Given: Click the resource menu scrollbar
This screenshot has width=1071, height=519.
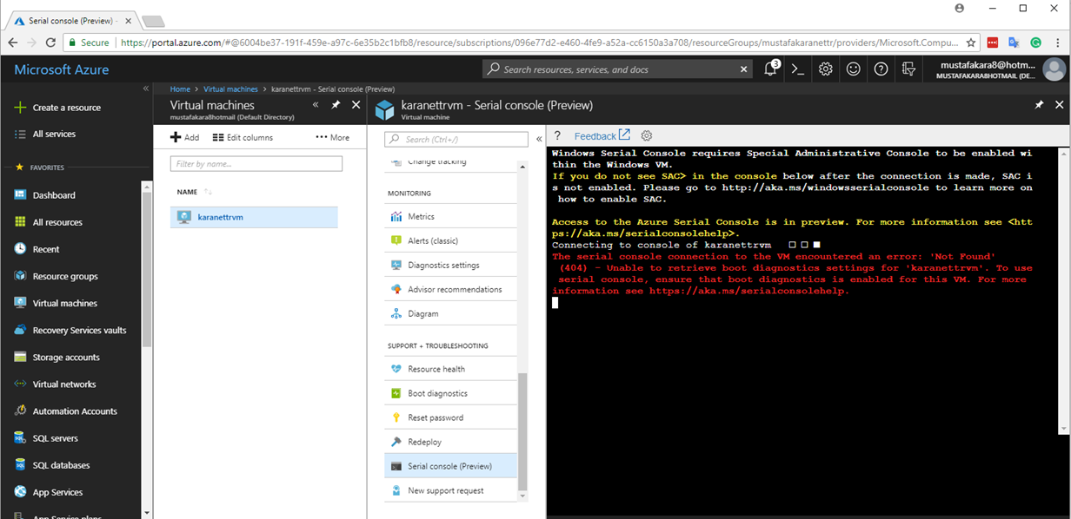Looking at the screenshot, I should point(522,434).
